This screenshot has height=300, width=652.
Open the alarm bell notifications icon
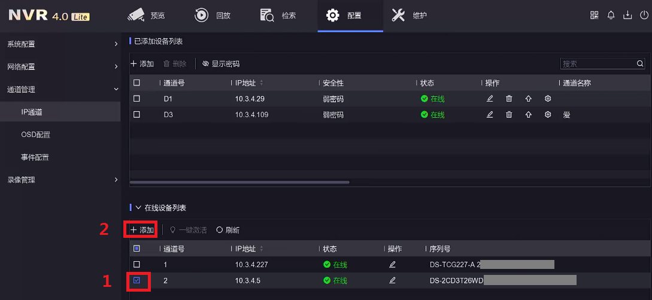point(611,16)
